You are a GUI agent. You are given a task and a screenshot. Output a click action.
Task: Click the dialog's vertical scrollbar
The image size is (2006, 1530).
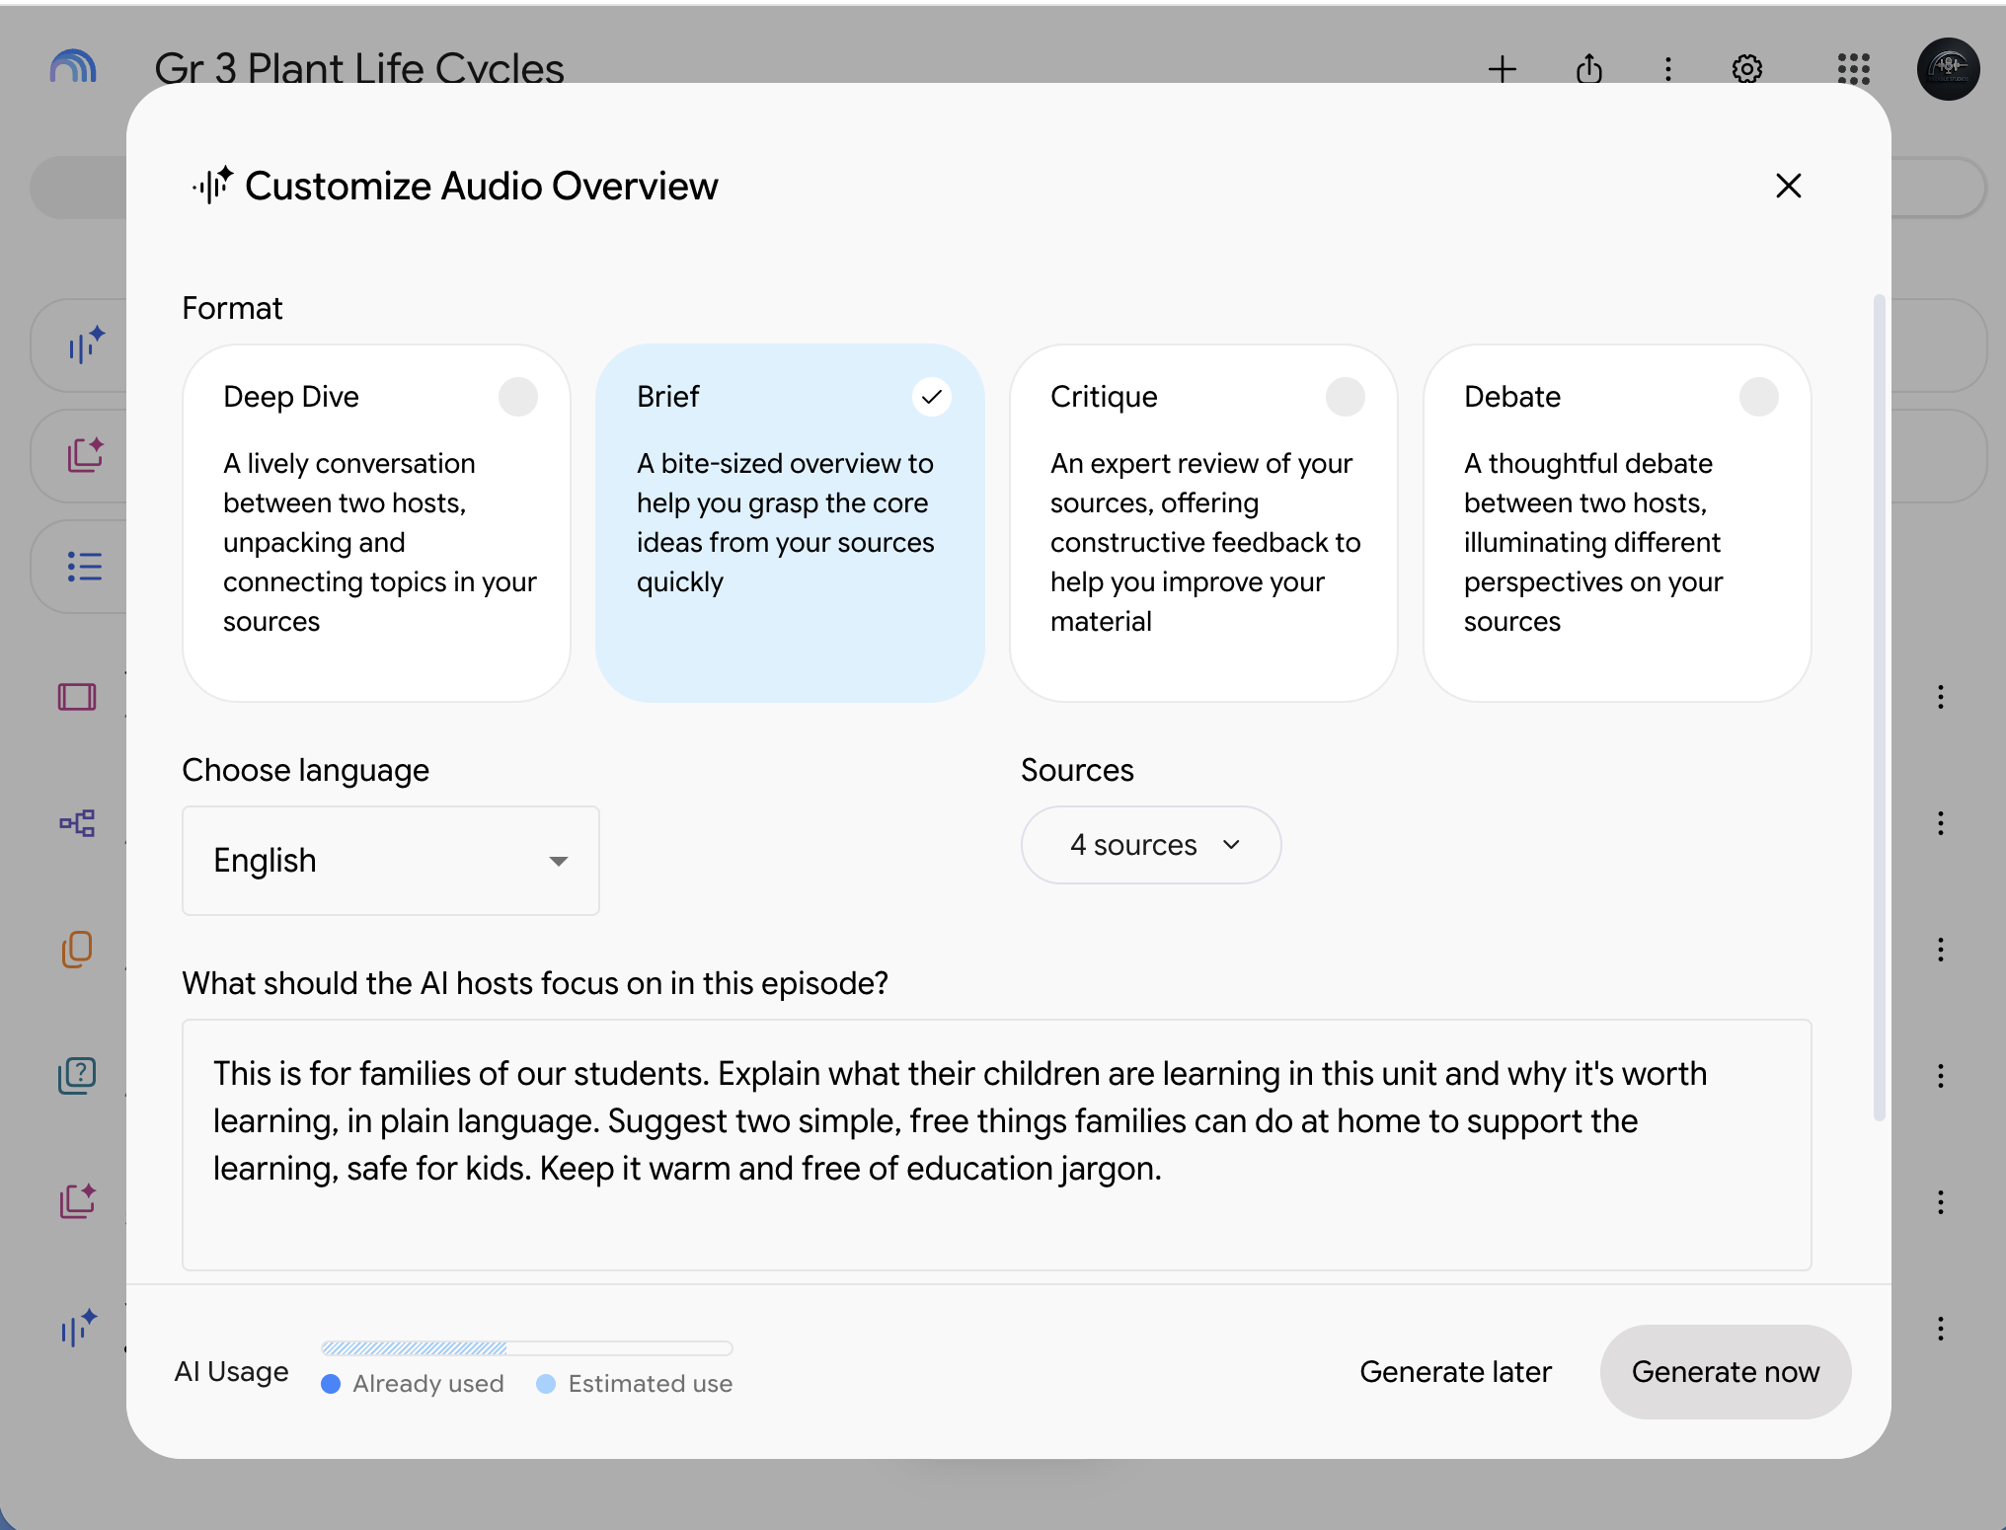point(1879,707)
